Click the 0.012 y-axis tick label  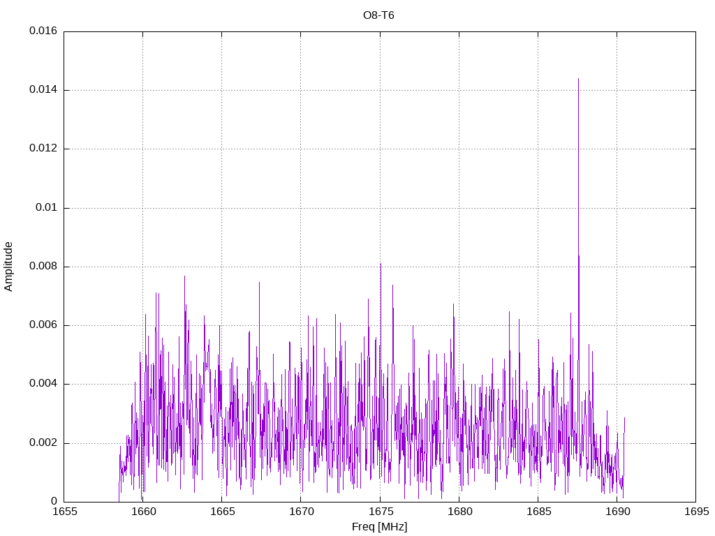pos(43,149)
